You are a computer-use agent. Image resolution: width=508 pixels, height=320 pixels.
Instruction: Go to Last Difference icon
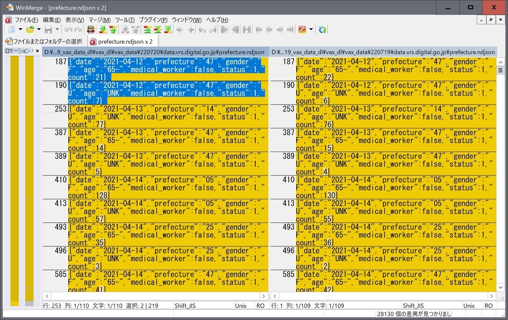pos(168,30)
